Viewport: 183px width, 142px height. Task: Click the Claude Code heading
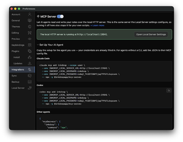43,59
